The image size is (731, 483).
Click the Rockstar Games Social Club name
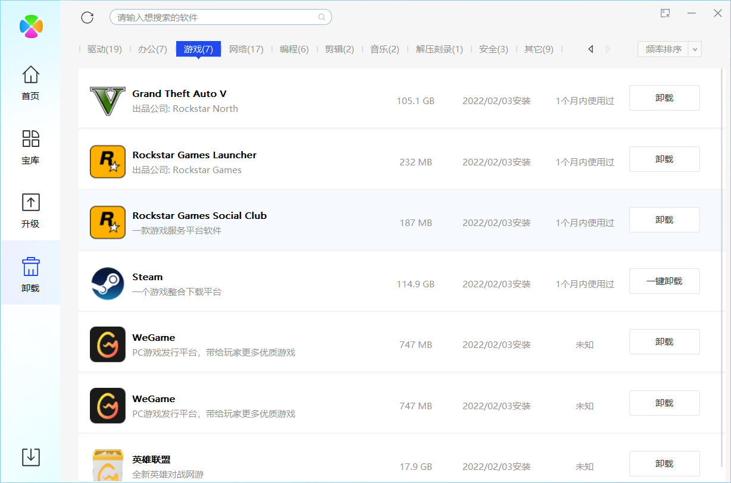click(199, 215)
